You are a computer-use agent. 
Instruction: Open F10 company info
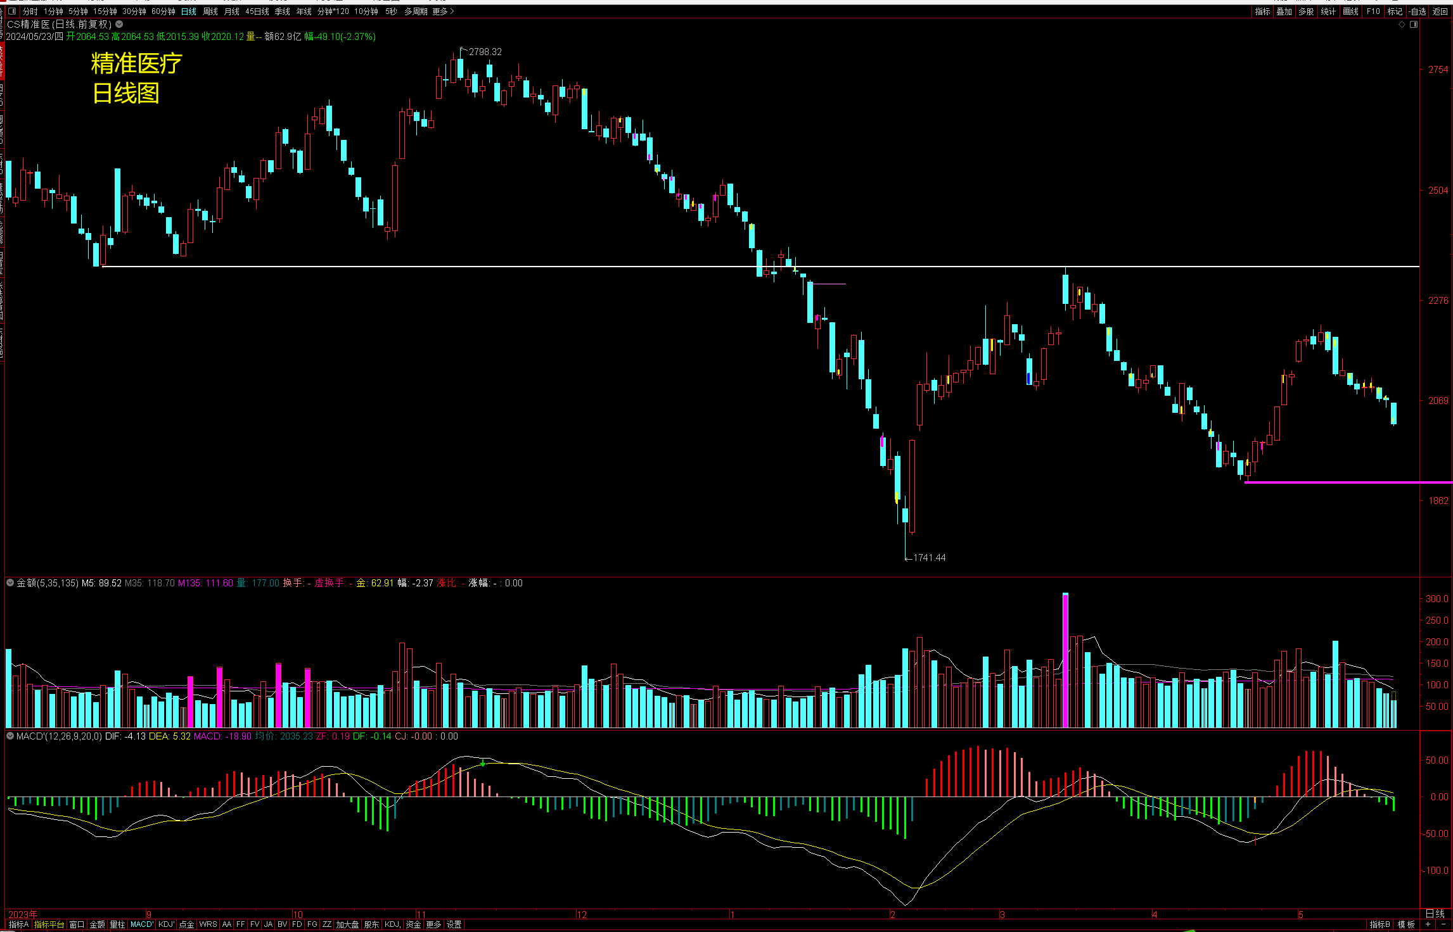point(1373,11)
